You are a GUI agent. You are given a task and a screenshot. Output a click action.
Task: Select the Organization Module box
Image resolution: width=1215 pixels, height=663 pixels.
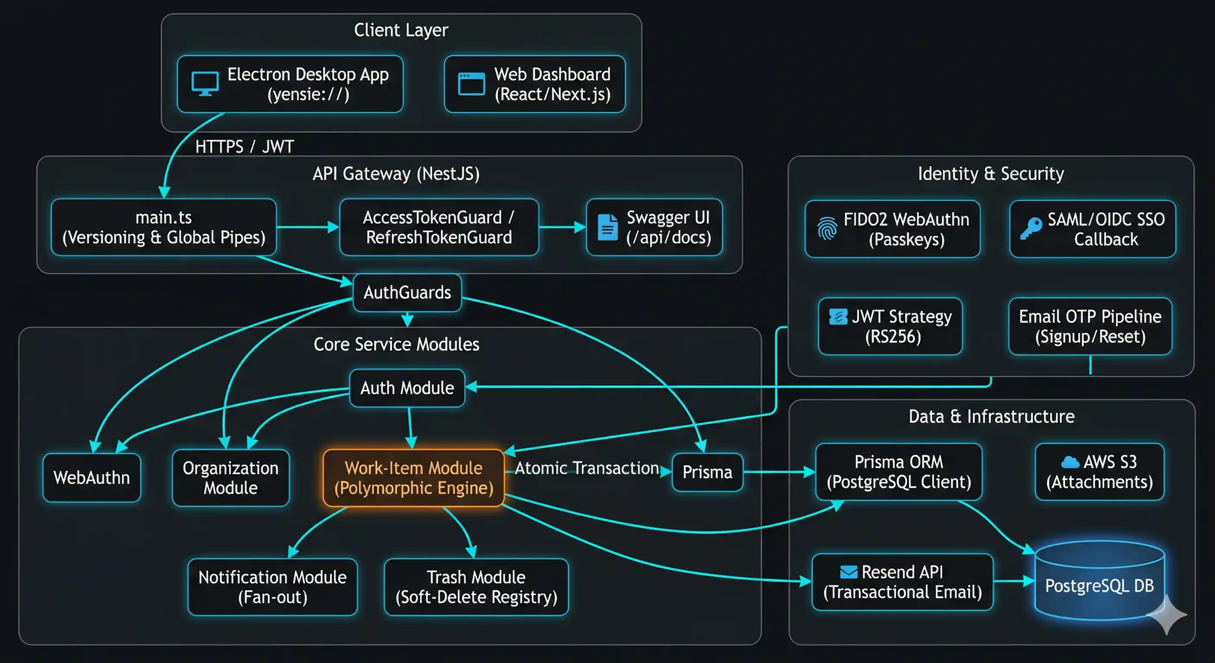[231, 477]
